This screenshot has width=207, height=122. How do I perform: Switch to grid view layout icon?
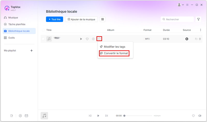tap(102, 19)
